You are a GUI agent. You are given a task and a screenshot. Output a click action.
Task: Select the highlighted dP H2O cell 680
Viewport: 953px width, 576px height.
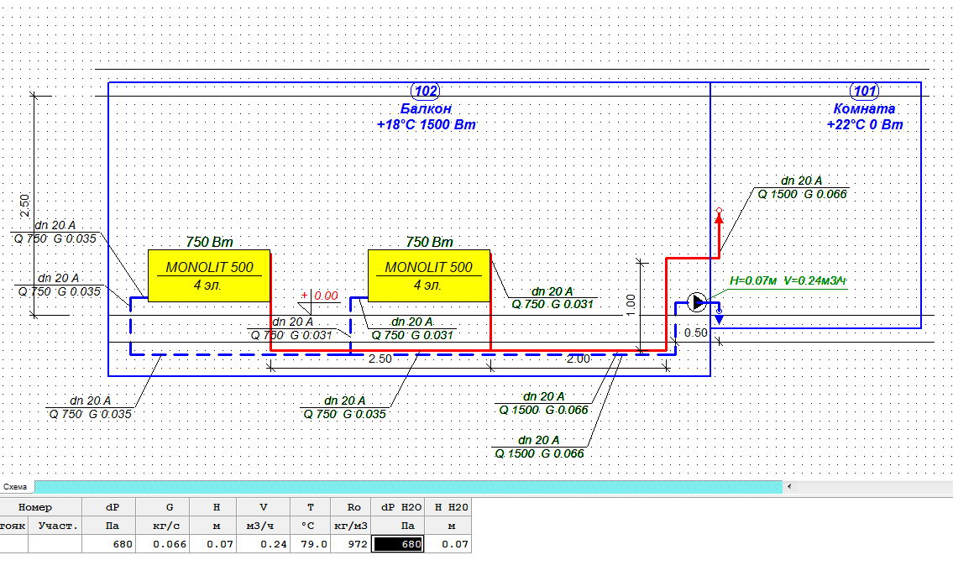tap(398, 544)
